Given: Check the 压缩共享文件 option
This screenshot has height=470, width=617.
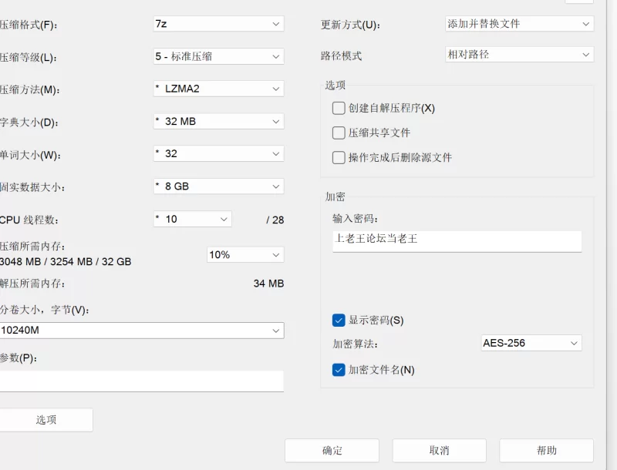Looking at the screenshot, I should [x=339, y=133].
